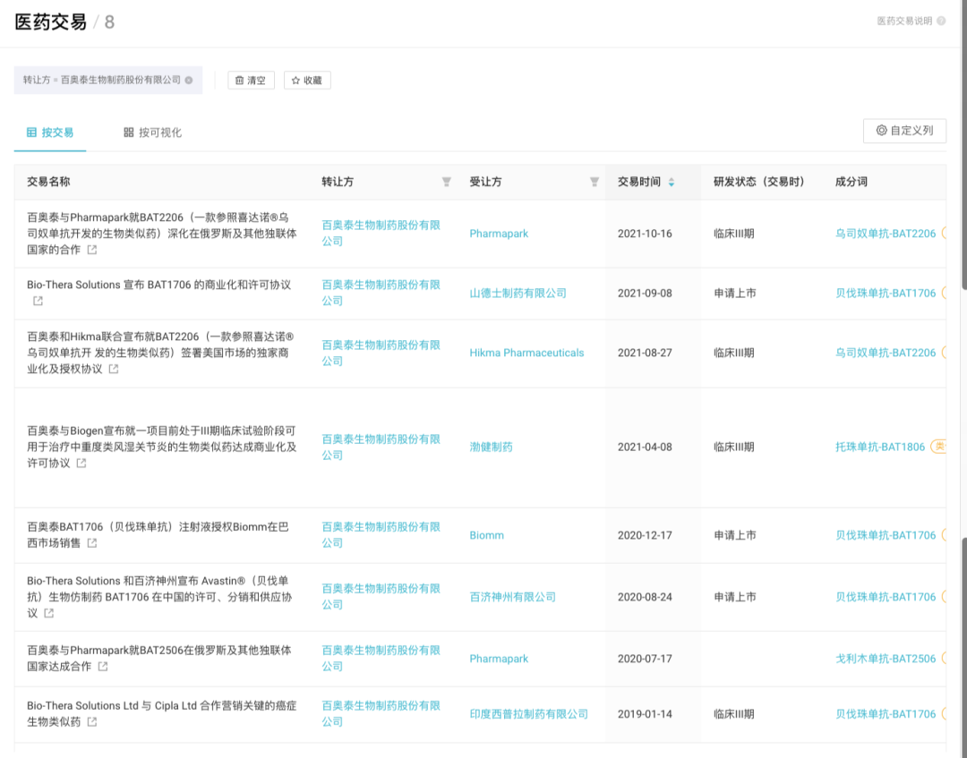Open the 医药交易说明 help icon
The height and width of the screenshot is (758, 967).
[x=941, y=21]
